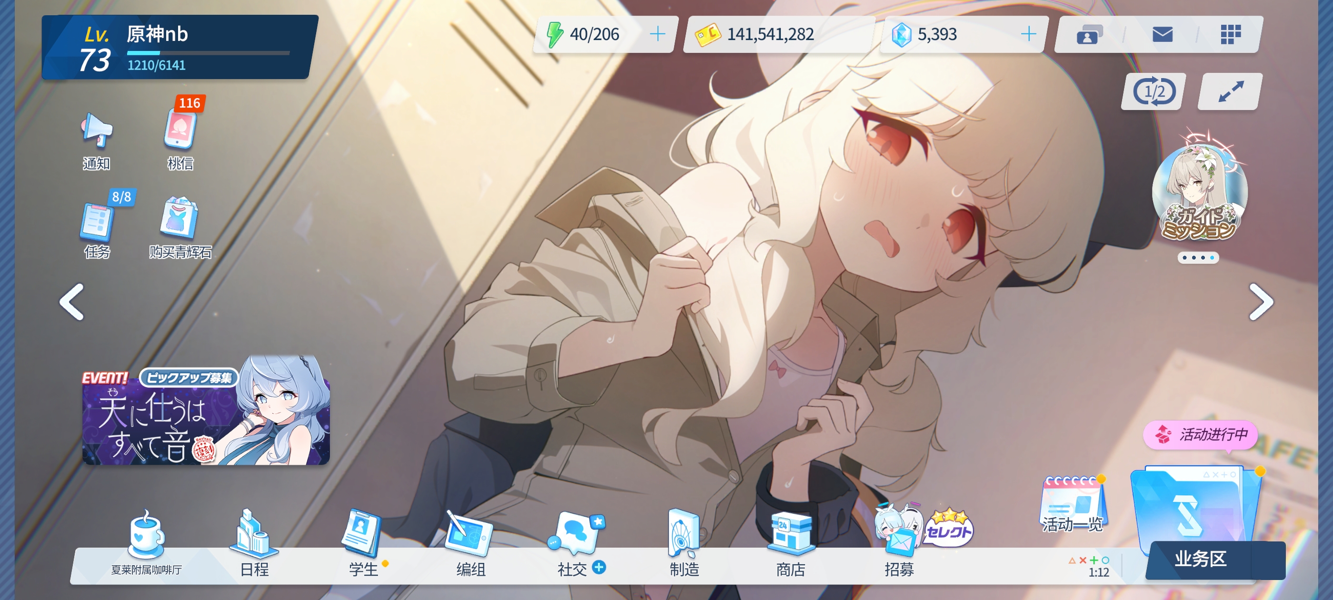Open the mailbox envelope icon

click(x=1162, y=35)
